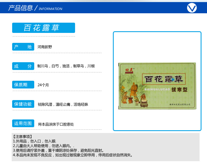Viewport: 207px width, 167px height.
Task: Click the 新野田昊药业有限公司 company name on box
Action: (180, 105)
